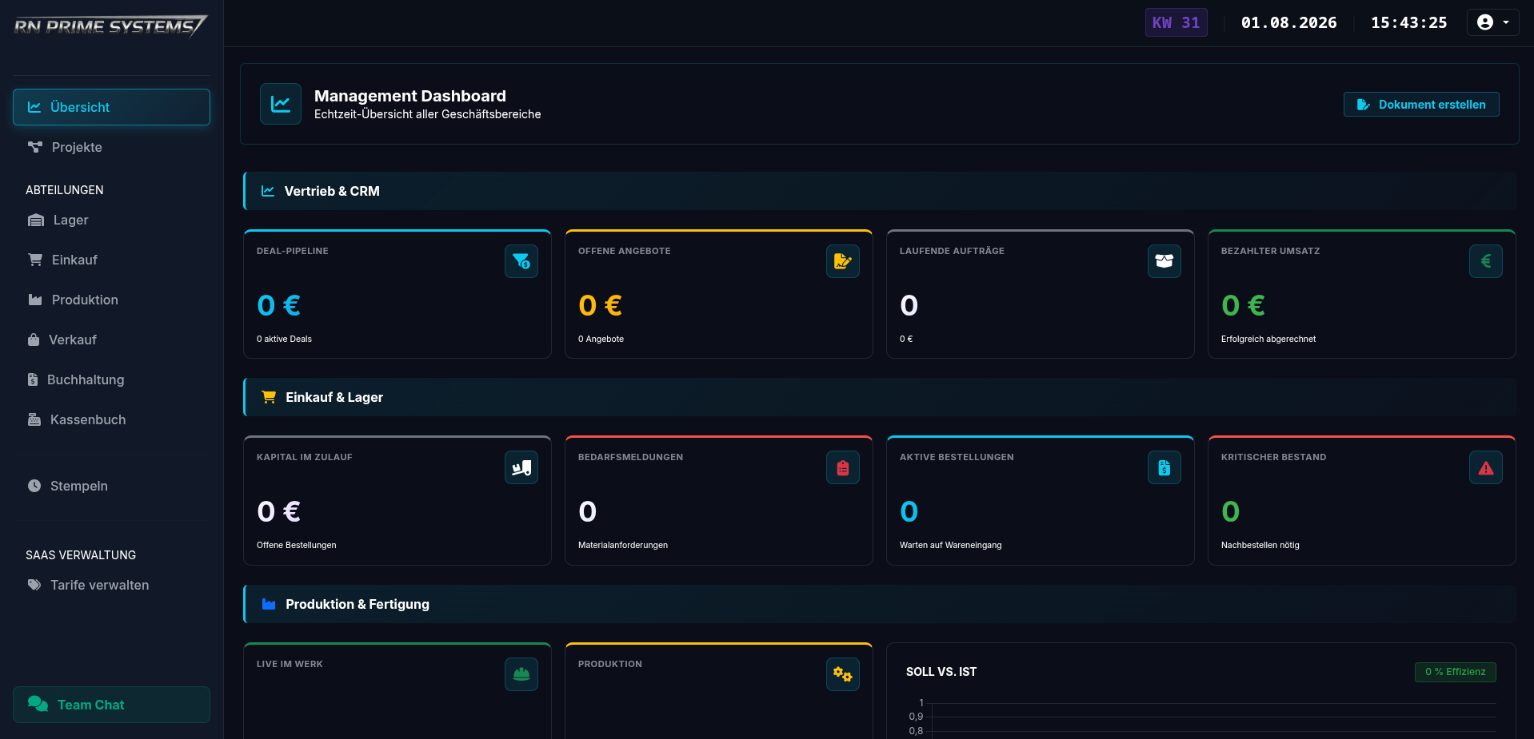Click the "Management Dashboard" heading

point(409,96)
